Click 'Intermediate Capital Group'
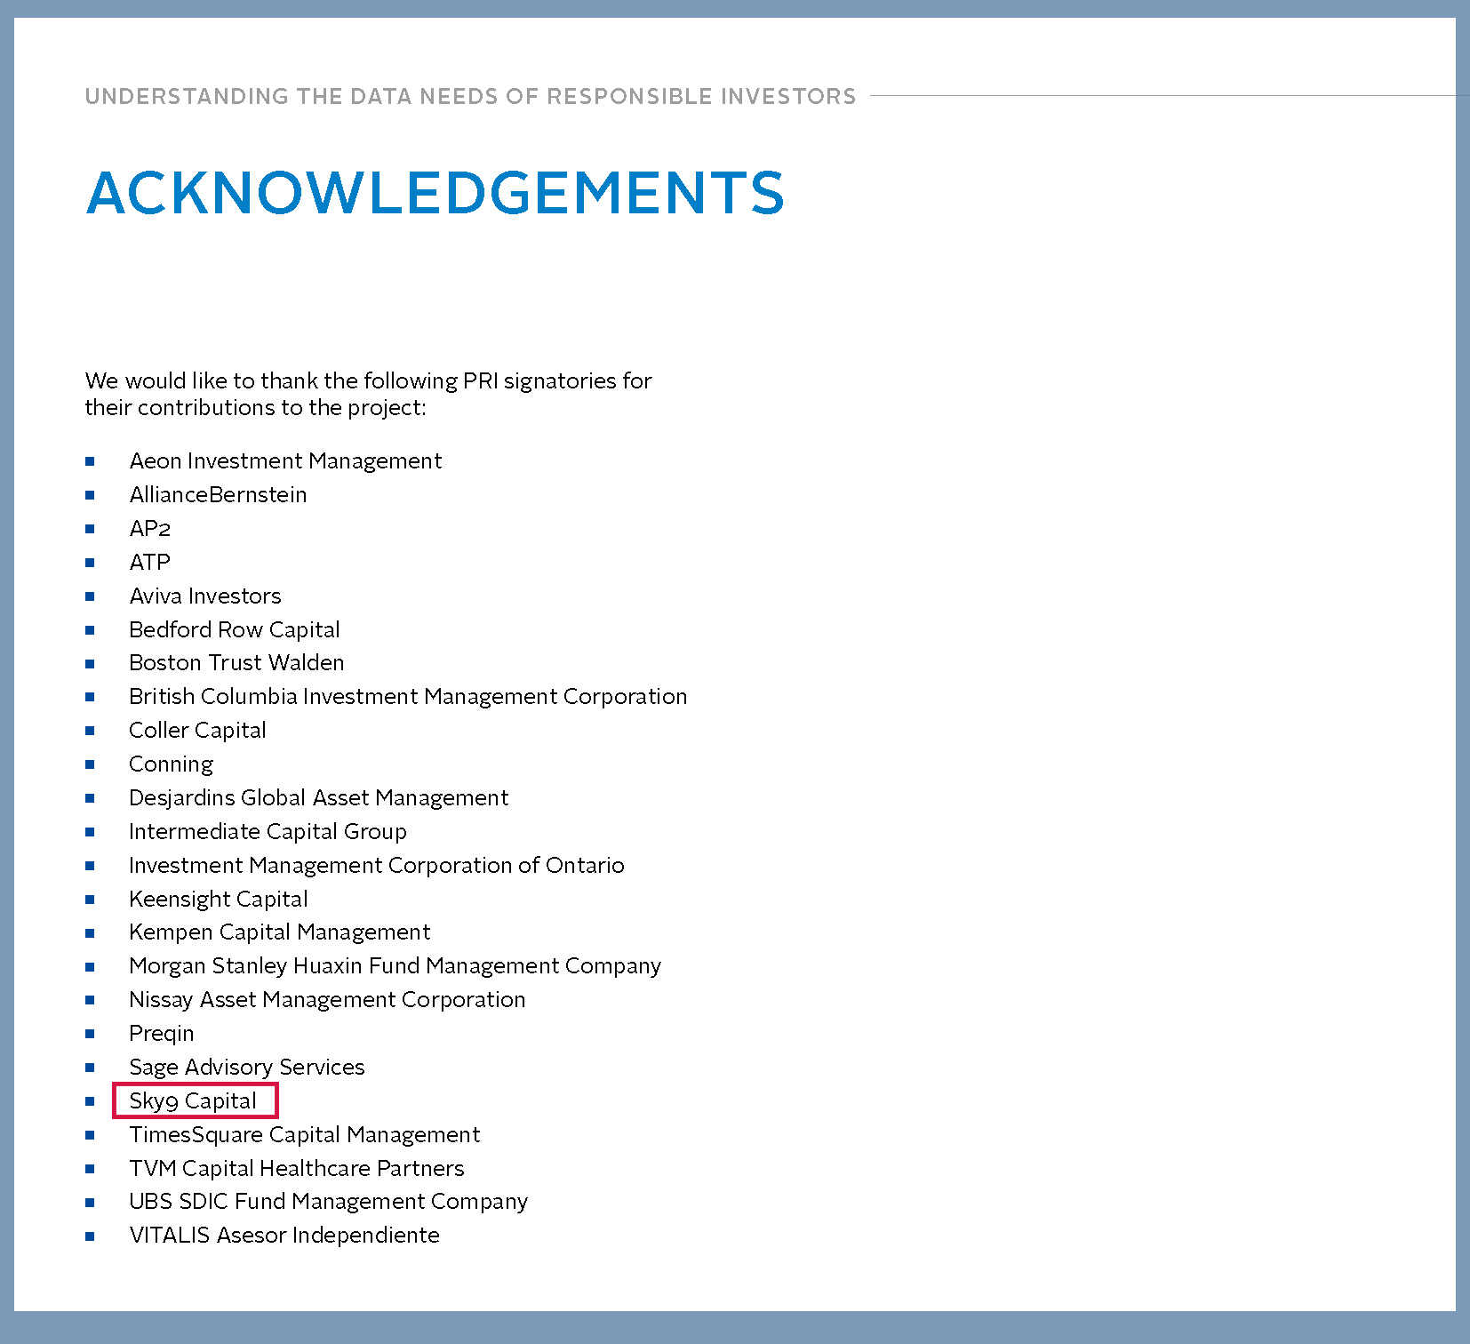 pyautogui.click(x=268, y=832)
